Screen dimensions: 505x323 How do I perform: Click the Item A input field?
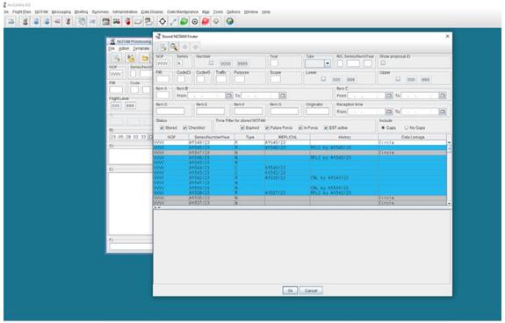162,95
